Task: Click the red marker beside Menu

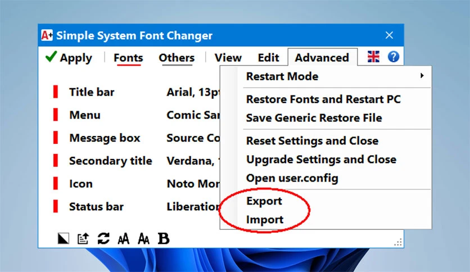Action: [56, 115]
